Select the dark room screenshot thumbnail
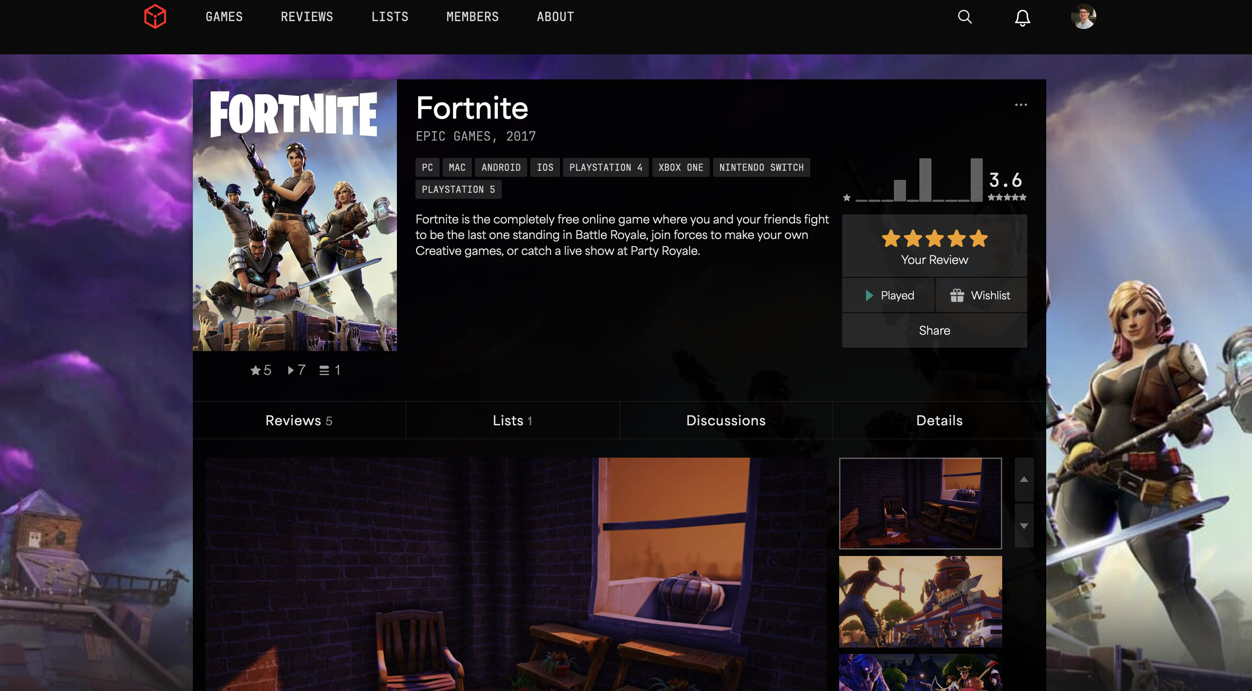This screenshot has width=1252, height=691. [x=920, y=503]
